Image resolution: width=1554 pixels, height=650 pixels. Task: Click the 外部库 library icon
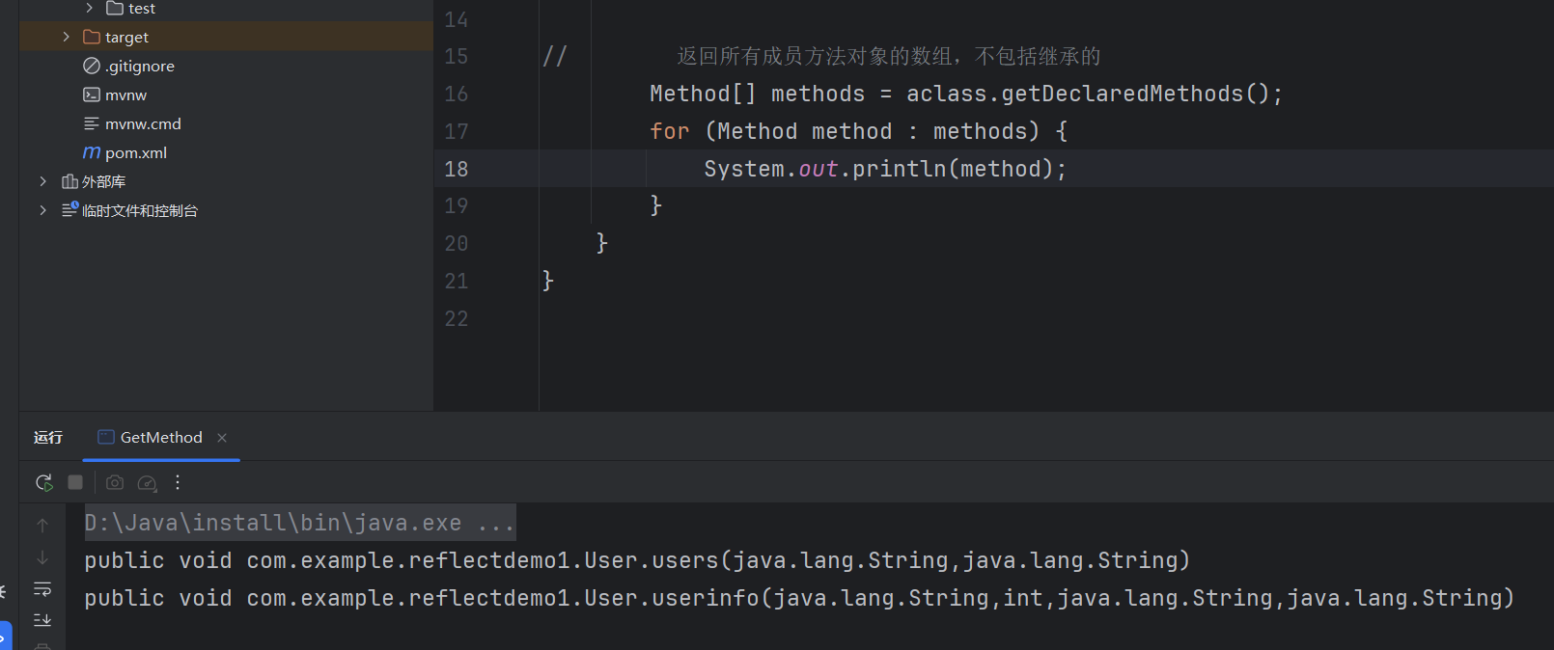tap(69, 181)
